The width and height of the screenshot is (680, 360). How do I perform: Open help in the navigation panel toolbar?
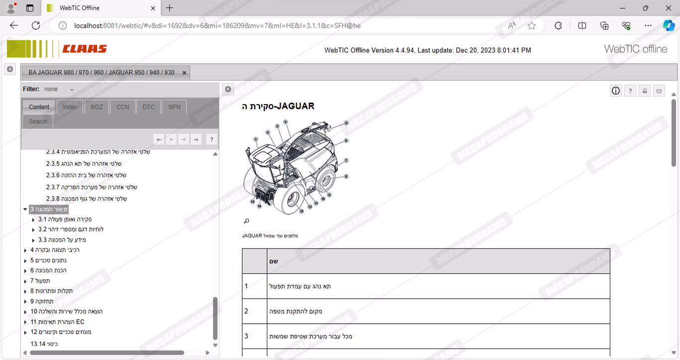point(211,139)
